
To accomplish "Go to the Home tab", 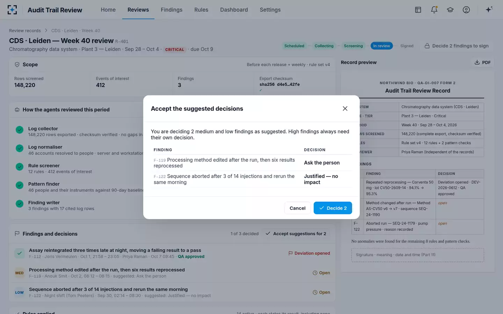I will [x=108, y=10].
